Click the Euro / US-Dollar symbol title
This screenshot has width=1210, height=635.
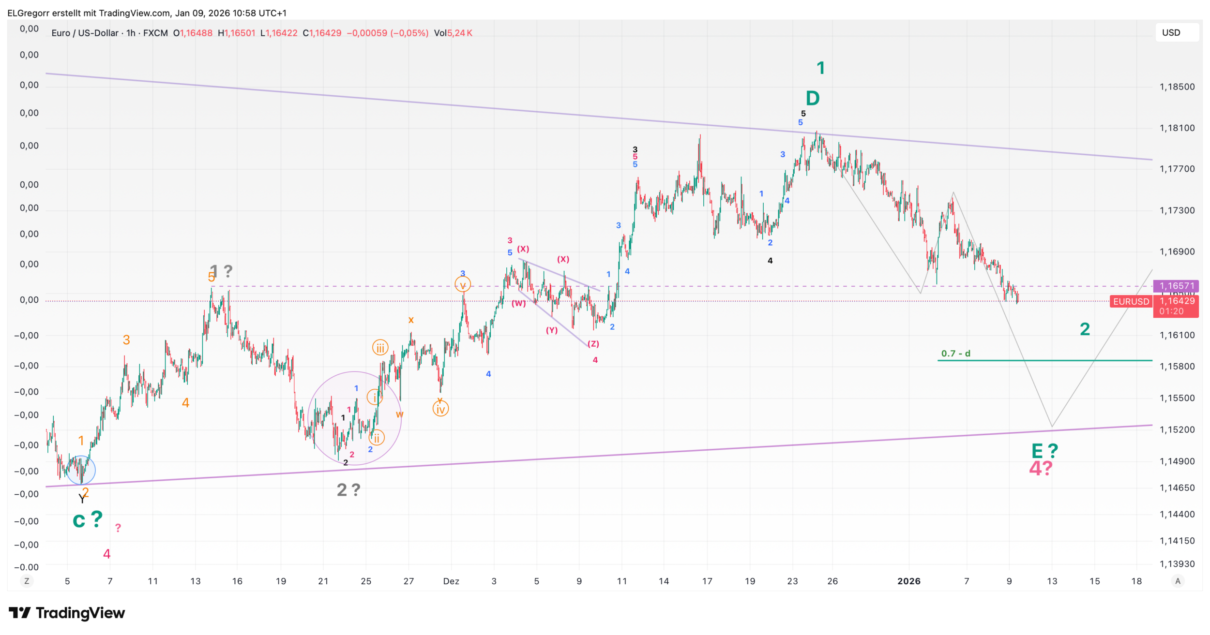(x=85, y=33)
